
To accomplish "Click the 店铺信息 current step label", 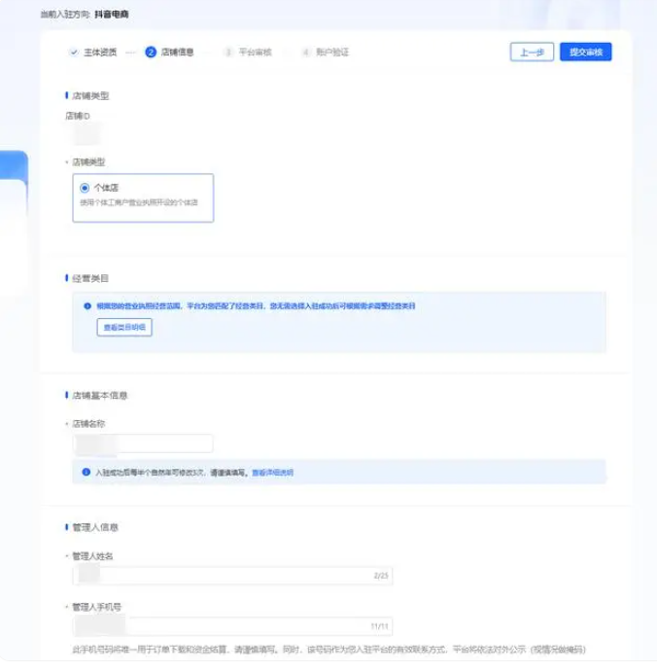I will point(177,53).
